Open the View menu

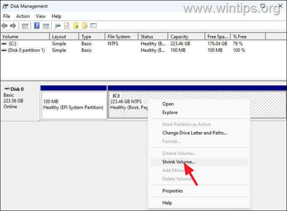[x=41, y=16]
